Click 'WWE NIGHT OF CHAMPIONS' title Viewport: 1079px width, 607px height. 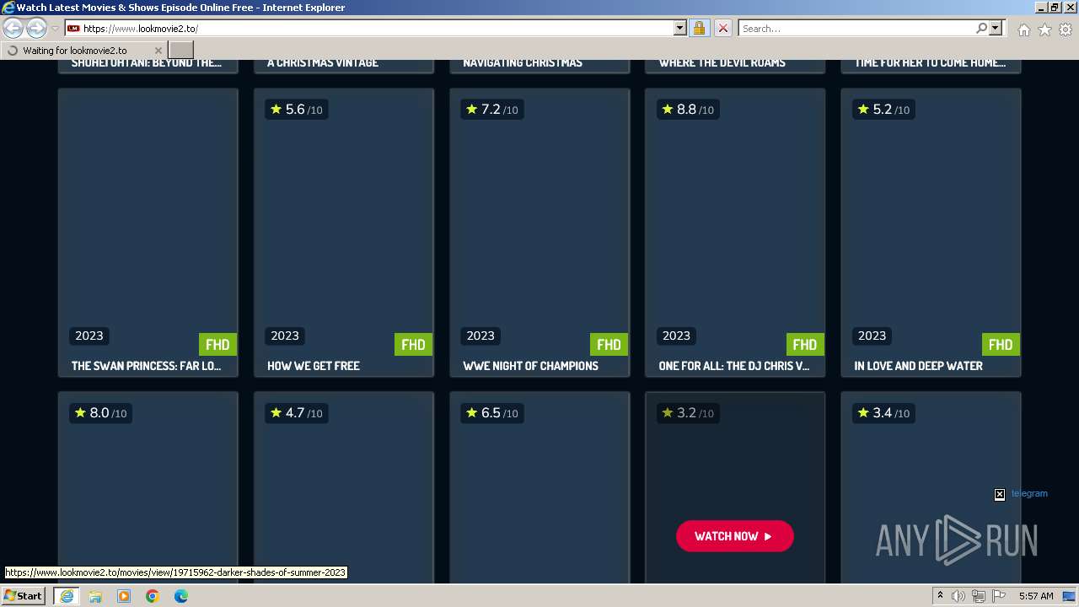point(530,366)
